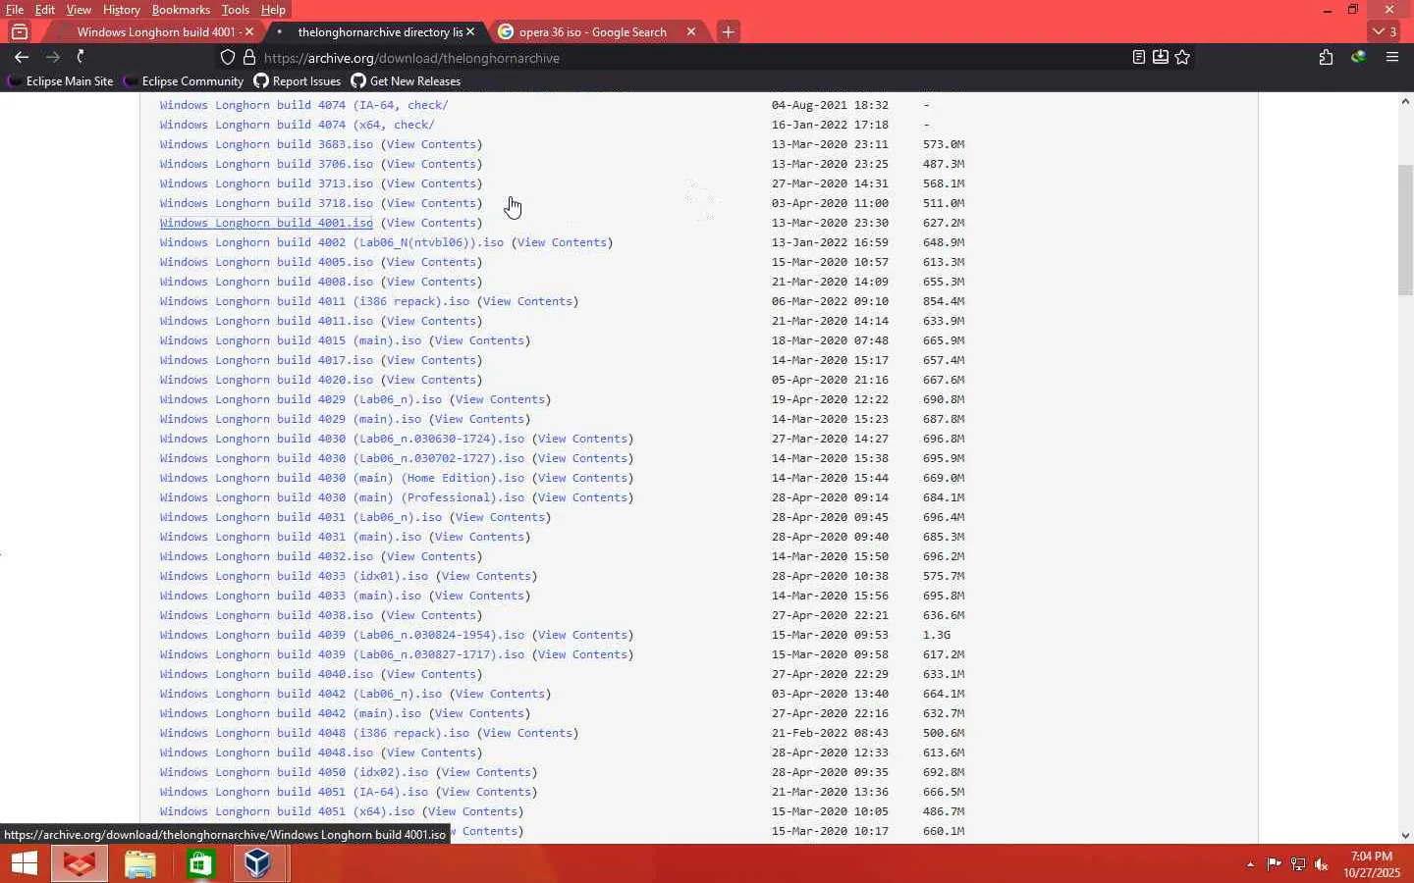Click the scrollbar down arrow
Screen dimensions: 1414x883
[1405, 836]
